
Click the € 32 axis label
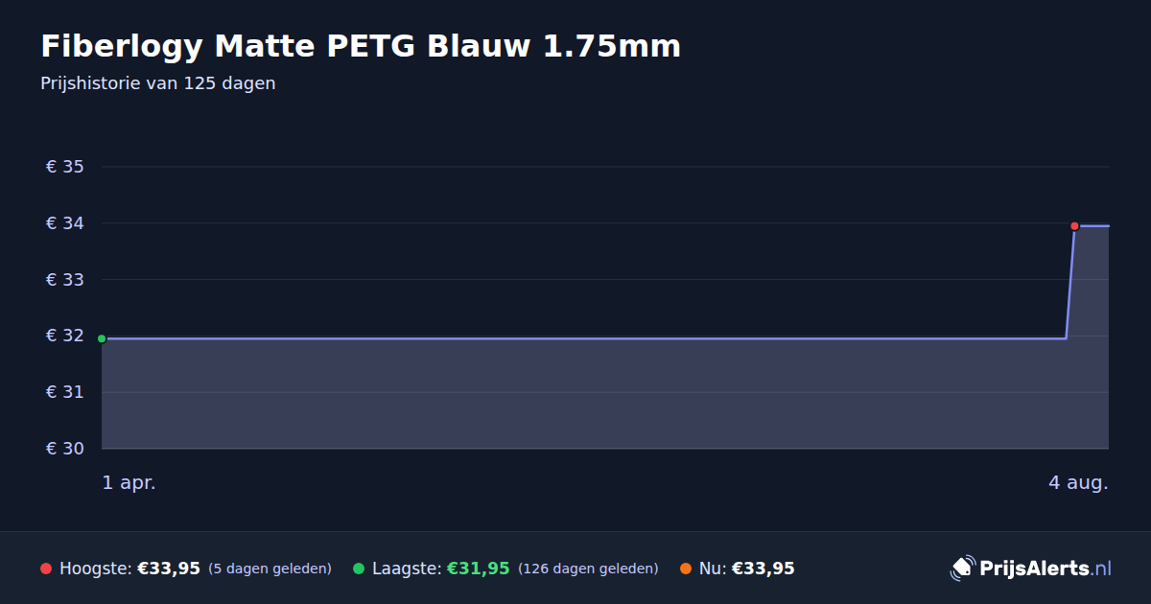65,336
